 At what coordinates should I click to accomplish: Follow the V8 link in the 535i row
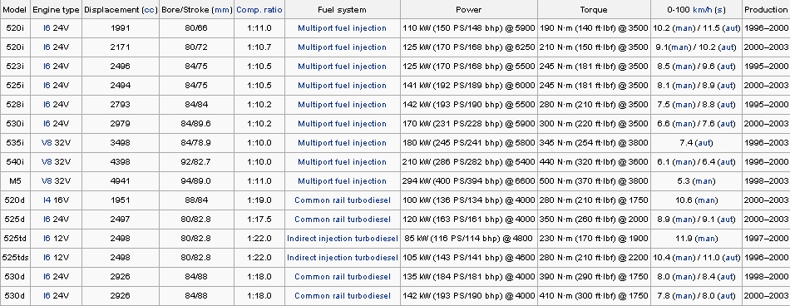coord(47,143)
